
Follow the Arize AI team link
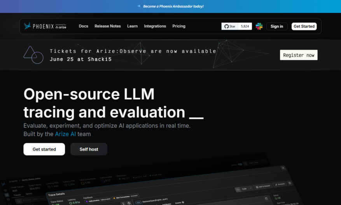(65, 134)
